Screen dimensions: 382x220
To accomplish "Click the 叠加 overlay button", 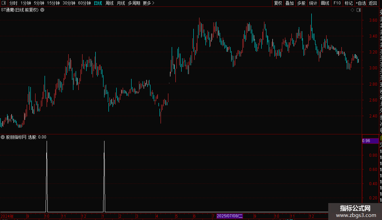I will 290,3.
